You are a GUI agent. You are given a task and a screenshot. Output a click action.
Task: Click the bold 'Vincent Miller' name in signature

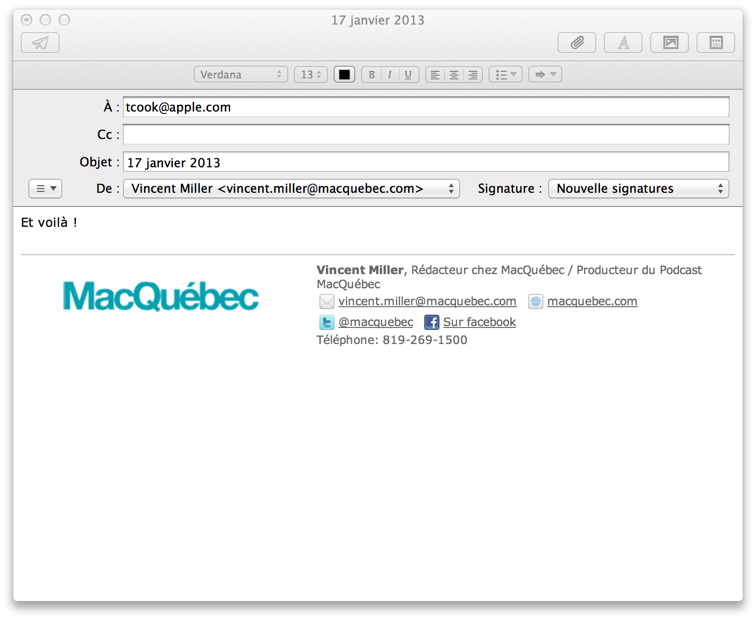360,270
